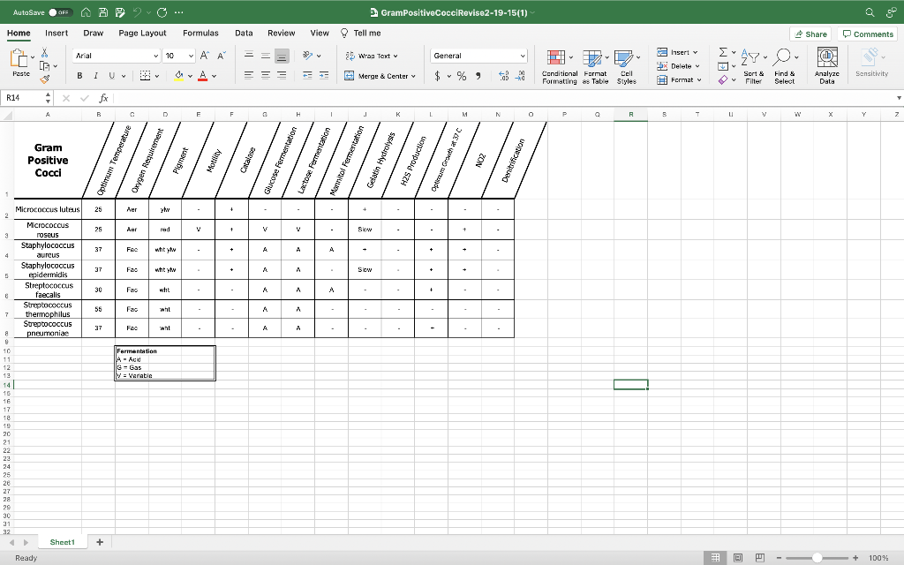Switch to the Data tab
This screenshot has height=565, width=904.
point(244,33)
